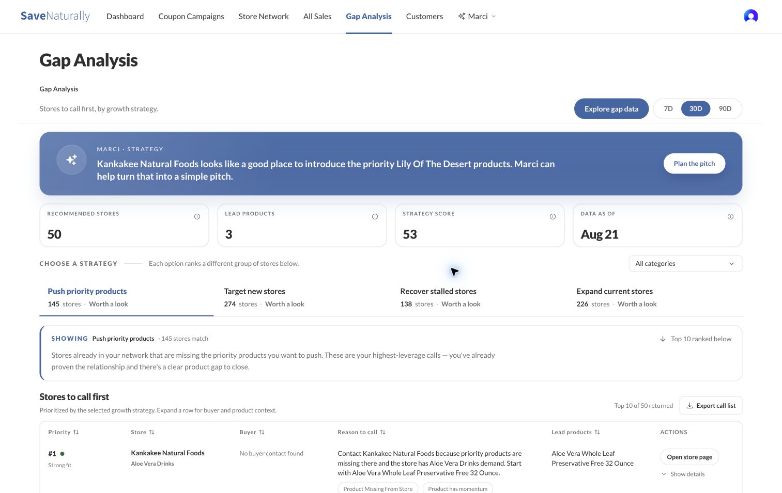Open the Customers page

pos(424,17)
